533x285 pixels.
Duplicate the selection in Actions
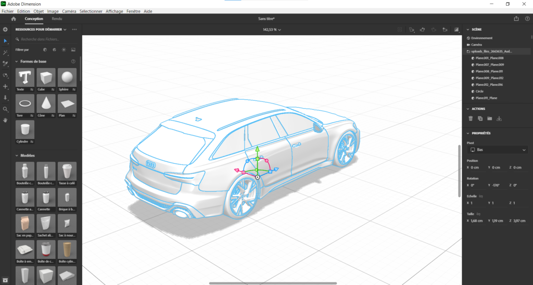[480, 119]
